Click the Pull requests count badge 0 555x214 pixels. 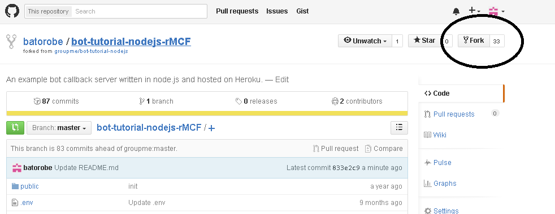pyautogui.click(x=495, y=114)
